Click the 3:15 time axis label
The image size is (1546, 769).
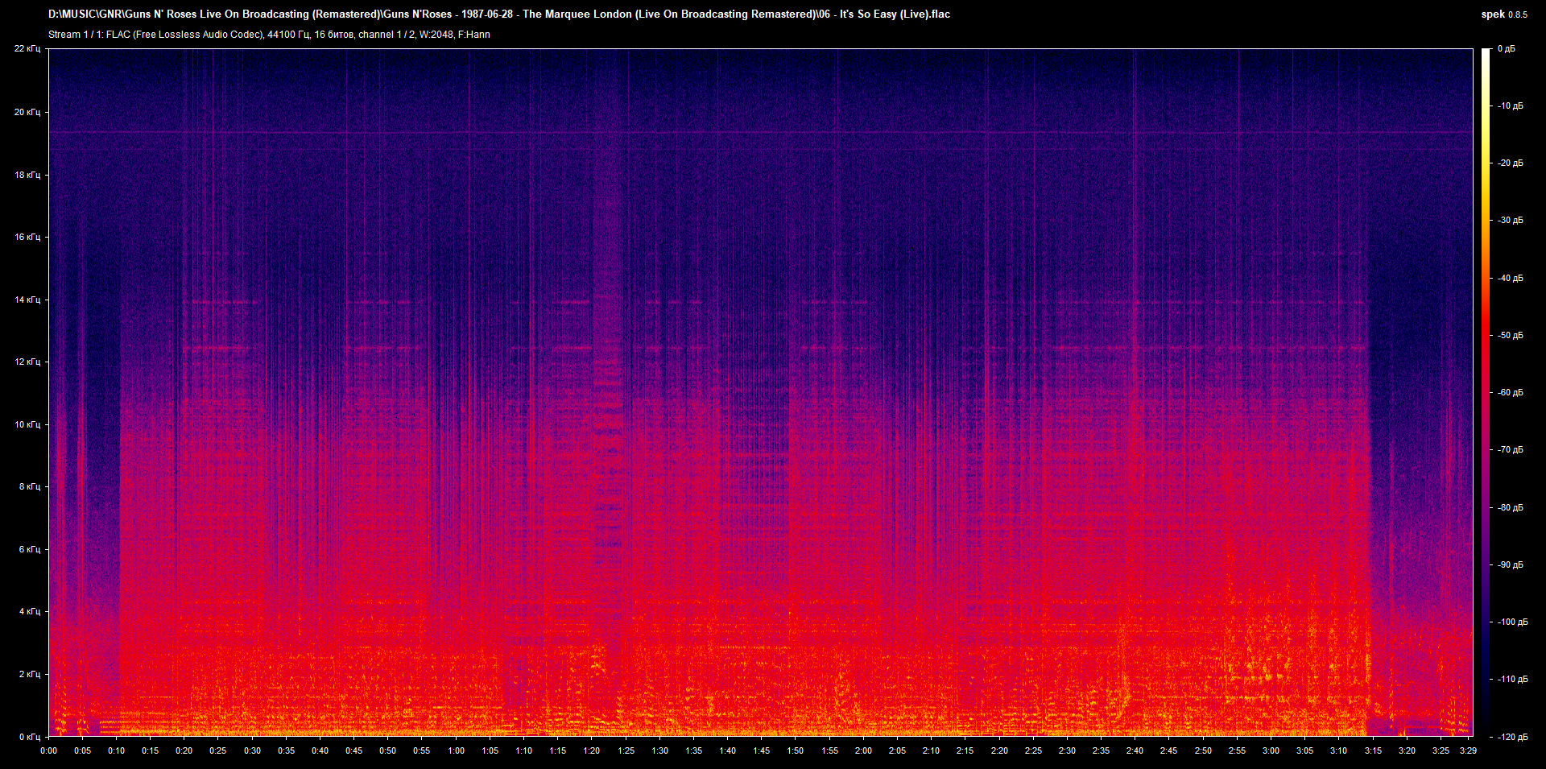coord(1372,750)
